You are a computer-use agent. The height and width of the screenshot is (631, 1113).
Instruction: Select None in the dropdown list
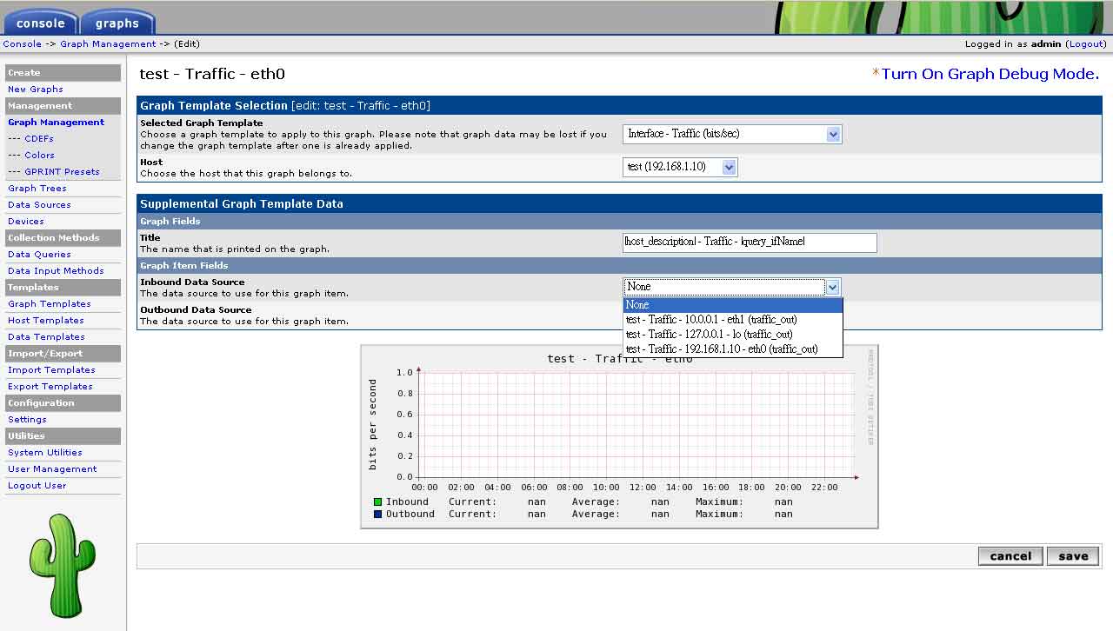[733, 305]
